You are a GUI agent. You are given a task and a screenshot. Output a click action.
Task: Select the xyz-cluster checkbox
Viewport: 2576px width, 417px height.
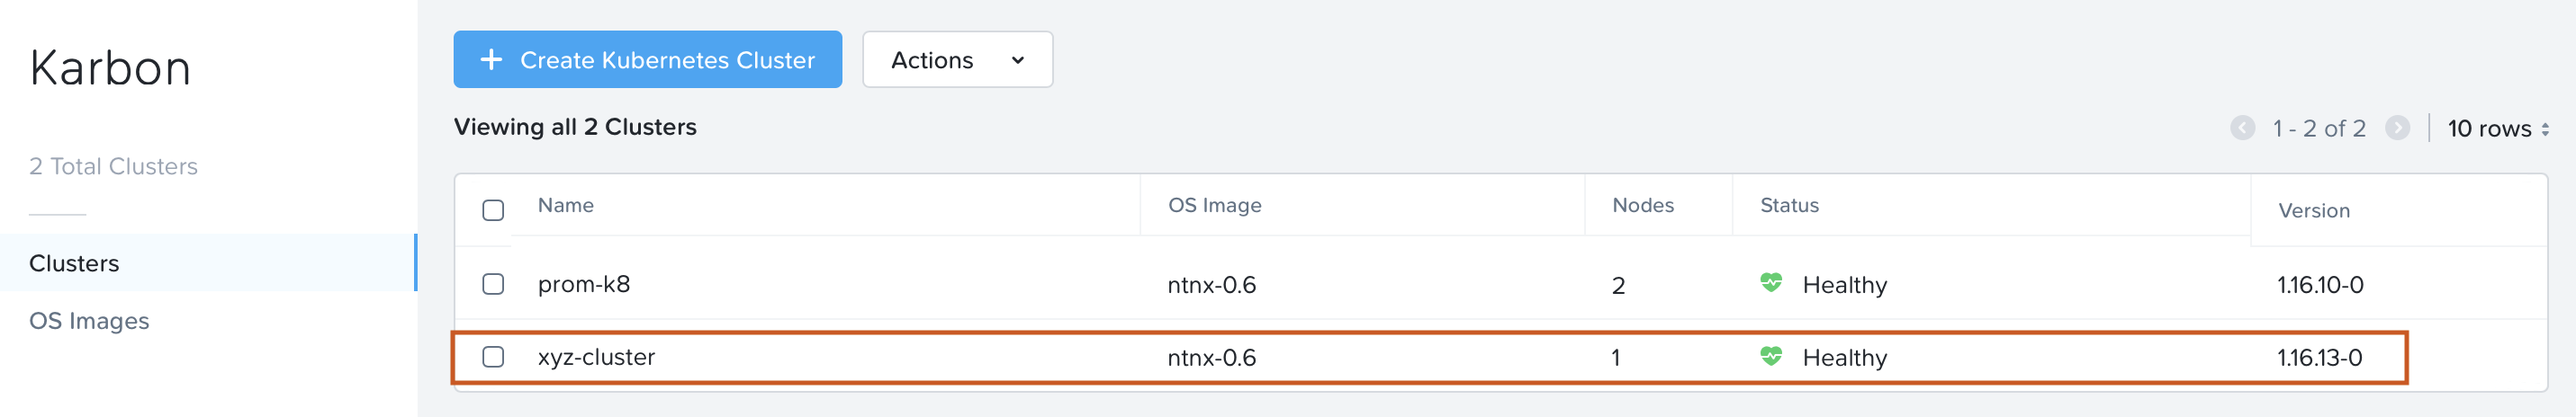pos(493,357)
